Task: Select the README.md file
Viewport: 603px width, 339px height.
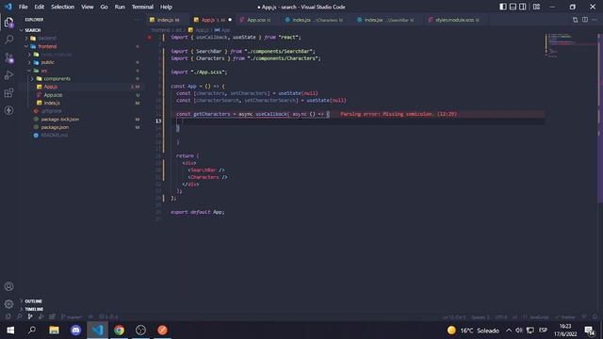Action: pos(55,135)
